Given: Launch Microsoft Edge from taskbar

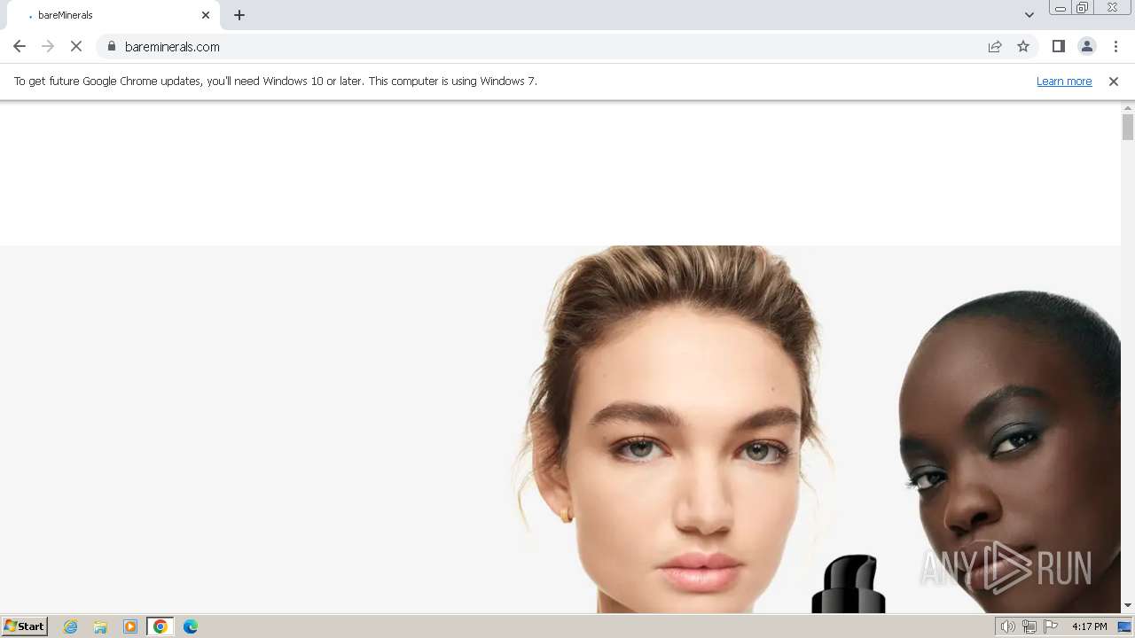Looking at the screenshot, I should (x=191, y=626).
